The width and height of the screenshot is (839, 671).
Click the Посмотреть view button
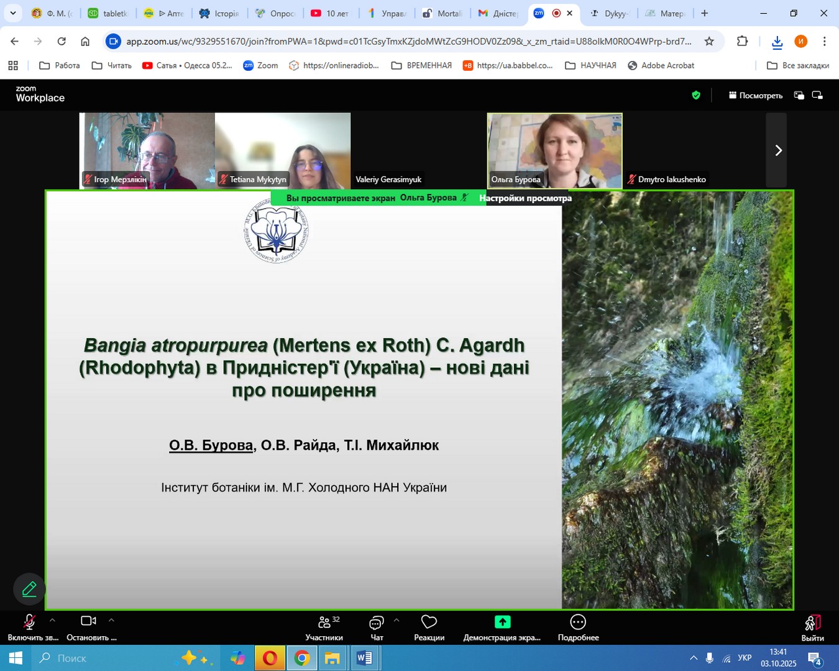coord(756,96)
